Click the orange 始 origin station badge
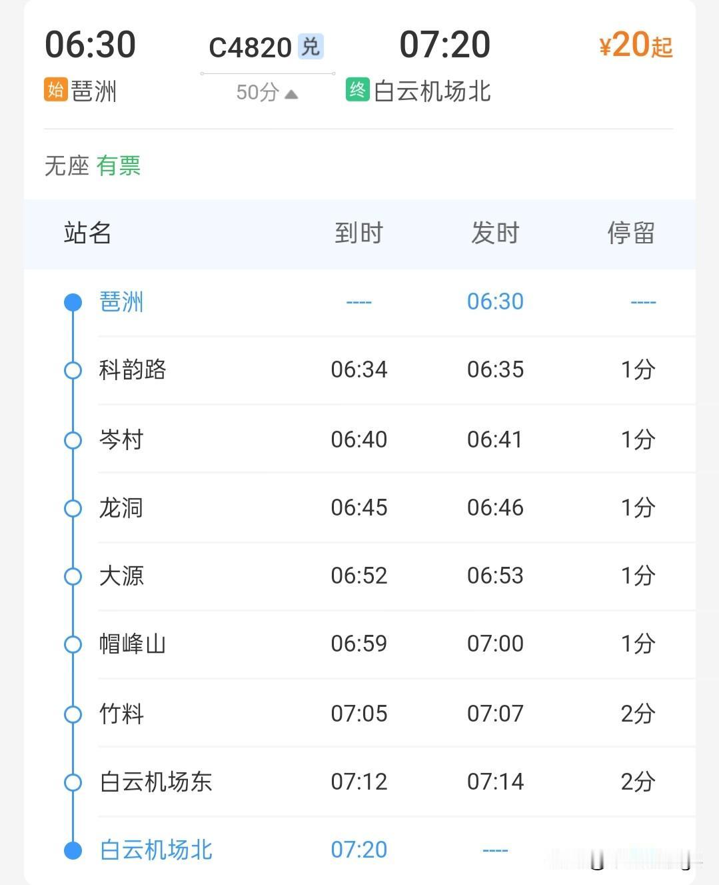Image resolution: width=719 pixels, height=885 pixels. (55, 90)
